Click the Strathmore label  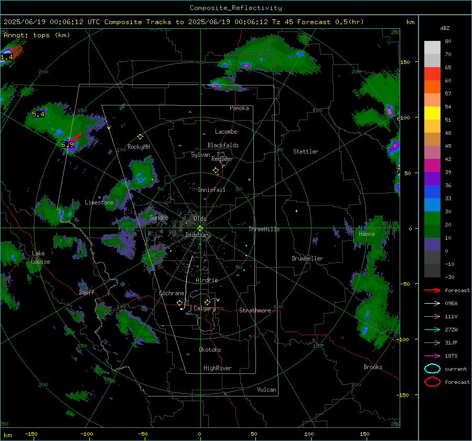click(x=255, y=310)
